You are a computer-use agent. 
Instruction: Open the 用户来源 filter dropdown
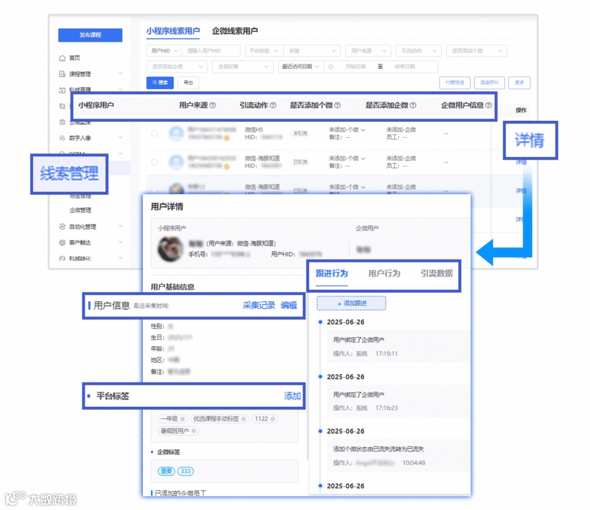point(368,51)
